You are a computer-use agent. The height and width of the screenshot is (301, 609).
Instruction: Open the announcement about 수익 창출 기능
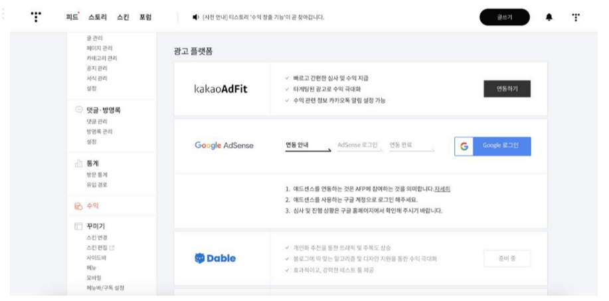(264, 17)
